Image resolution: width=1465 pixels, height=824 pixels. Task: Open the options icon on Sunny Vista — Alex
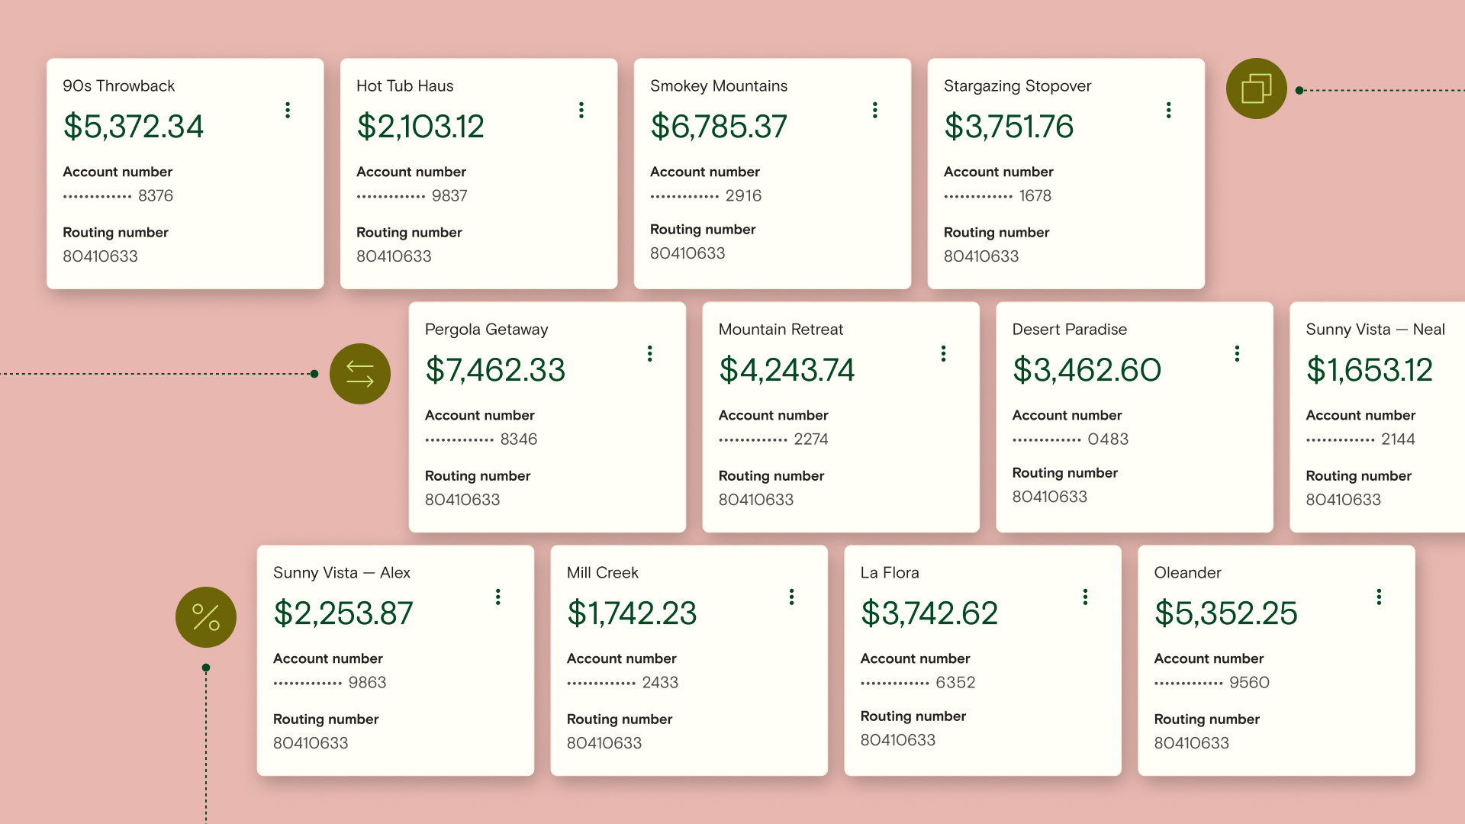point(497,597)
